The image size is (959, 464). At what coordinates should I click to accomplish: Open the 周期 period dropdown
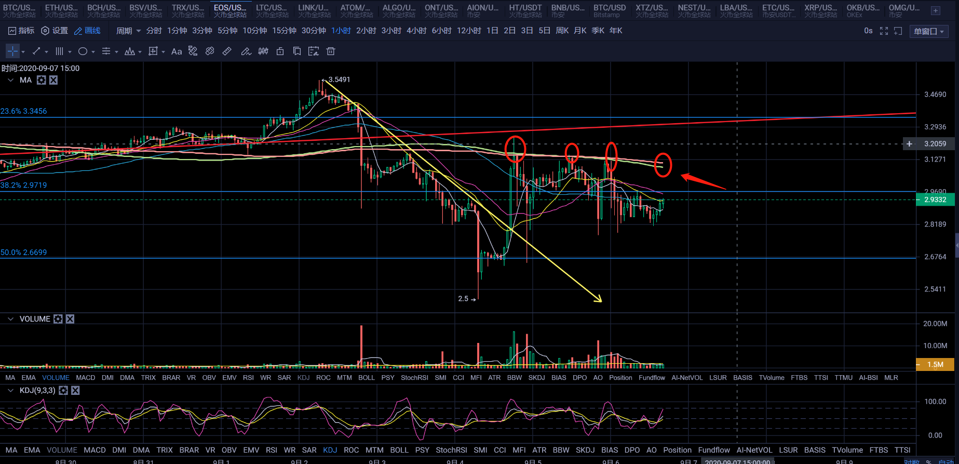point(128,31)
